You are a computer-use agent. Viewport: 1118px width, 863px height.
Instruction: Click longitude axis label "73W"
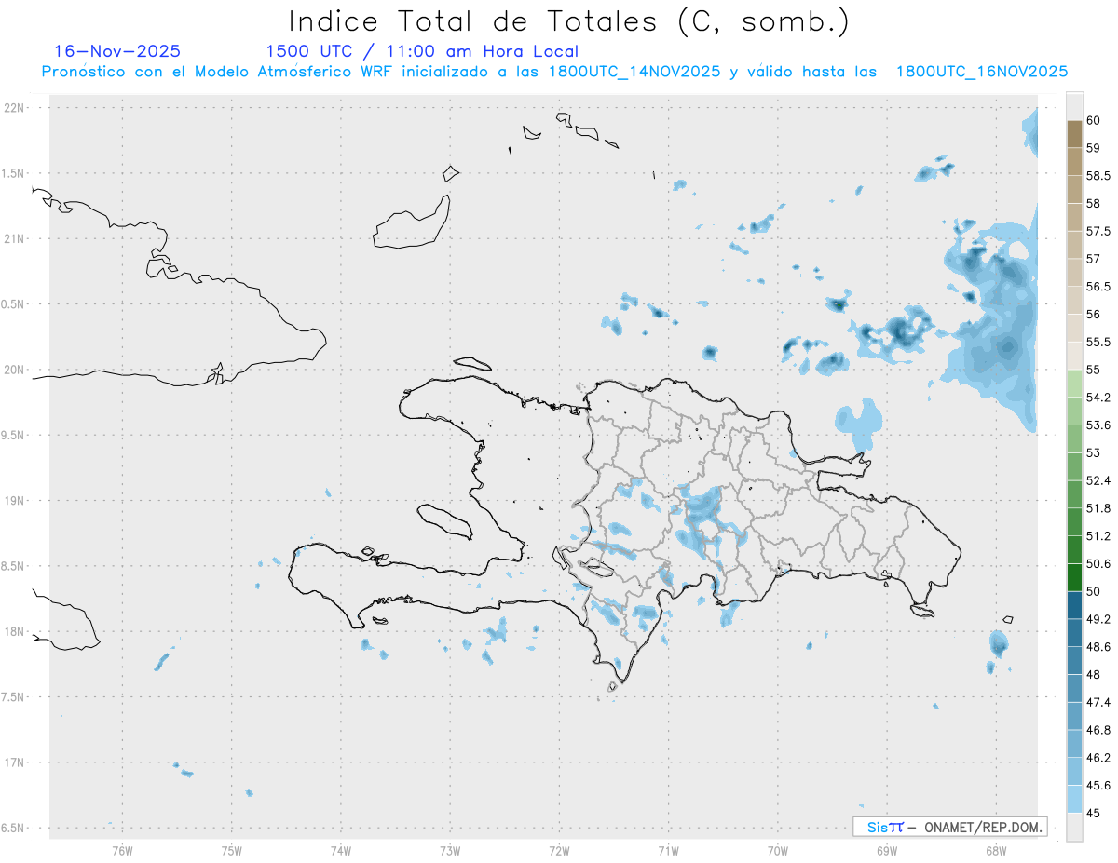pyautogui.click(x=450, y=850)
